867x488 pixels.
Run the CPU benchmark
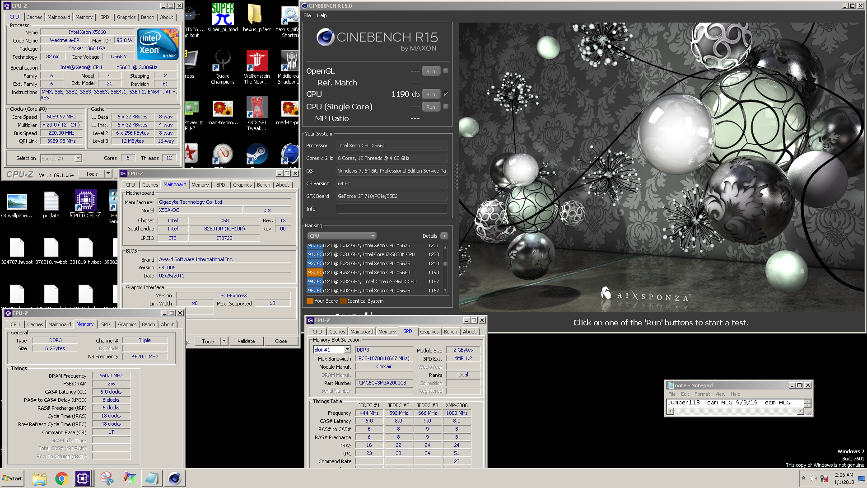tap(431, 94)
